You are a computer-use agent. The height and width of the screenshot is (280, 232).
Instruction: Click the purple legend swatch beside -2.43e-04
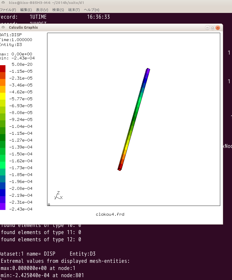click(x=3, y=206)
